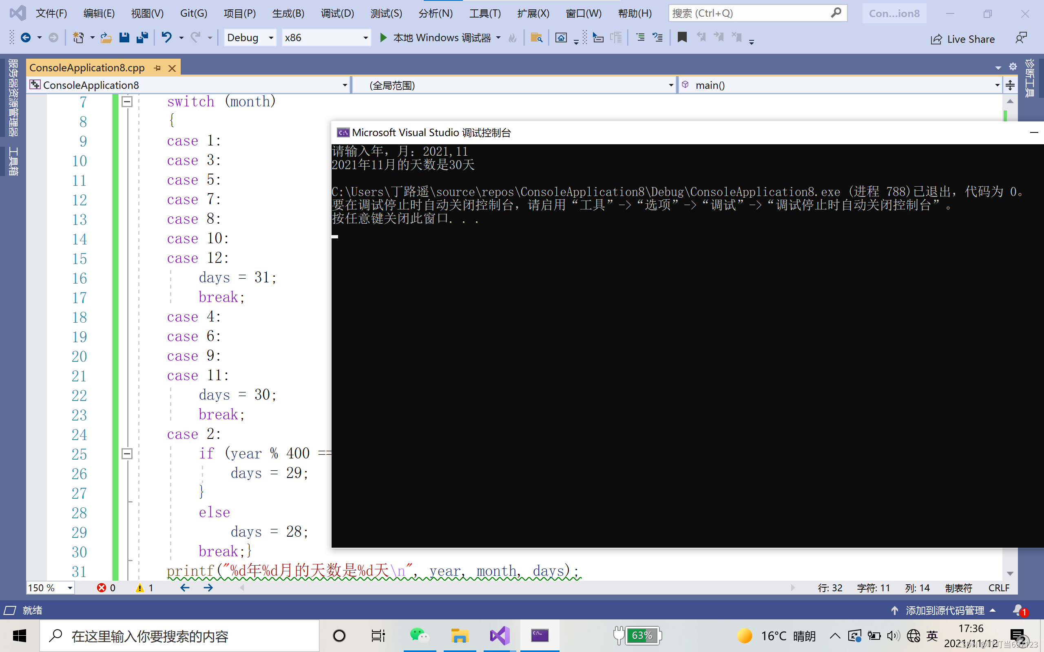Viewport: 1044px width, 652px height.
Task: Click the Redo arrow icon
Action: pyautogui.click(x=195, y=38)
